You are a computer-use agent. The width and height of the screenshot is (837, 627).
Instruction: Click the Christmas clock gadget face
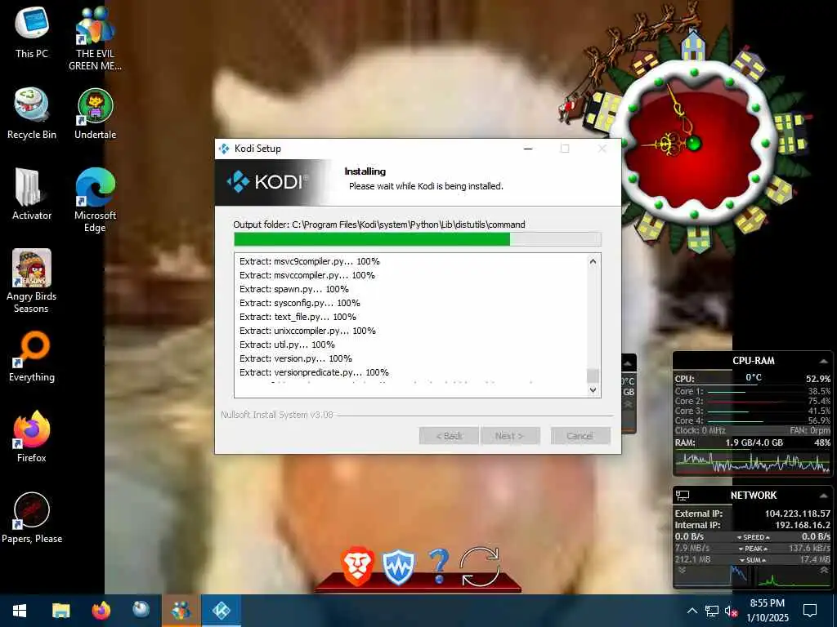(693, 143)
